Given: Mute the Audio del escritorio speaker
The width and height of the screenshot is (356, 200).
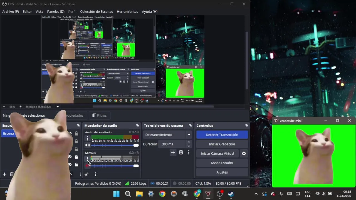Looking at the screenshot, I should point(88,145).
